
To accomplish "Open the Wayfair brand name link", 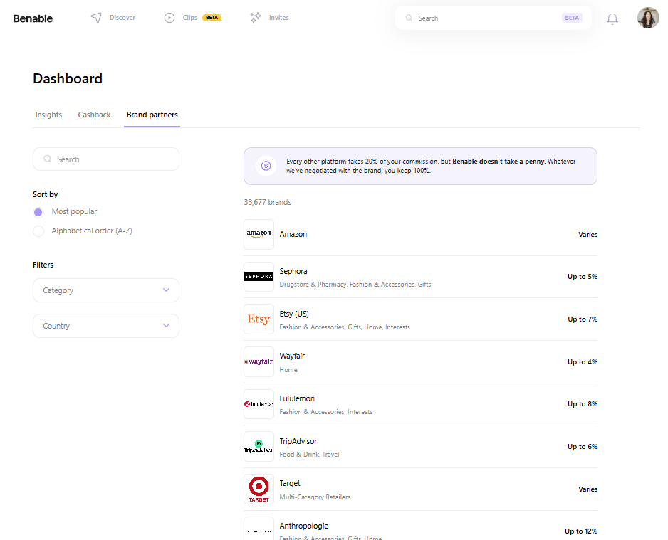I will [292, 356].
